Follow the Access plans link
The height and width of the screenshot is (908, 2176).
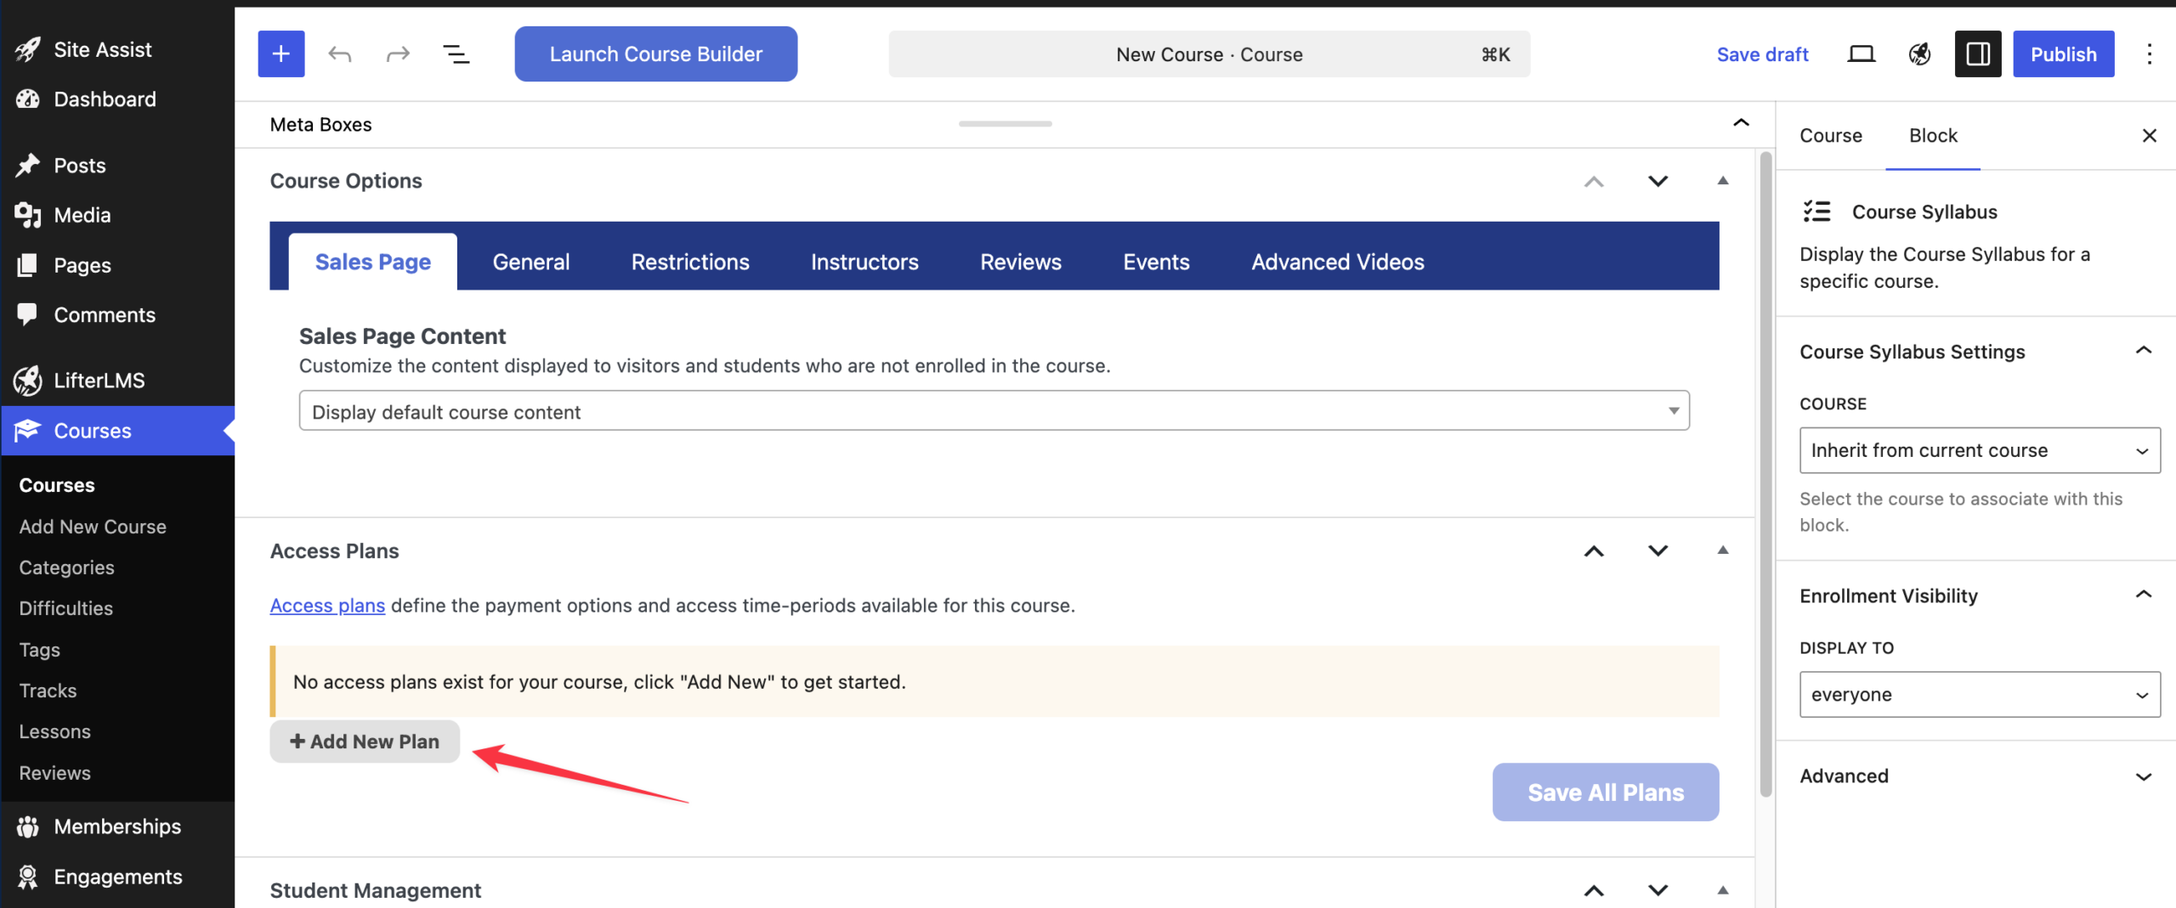[327, 606]
